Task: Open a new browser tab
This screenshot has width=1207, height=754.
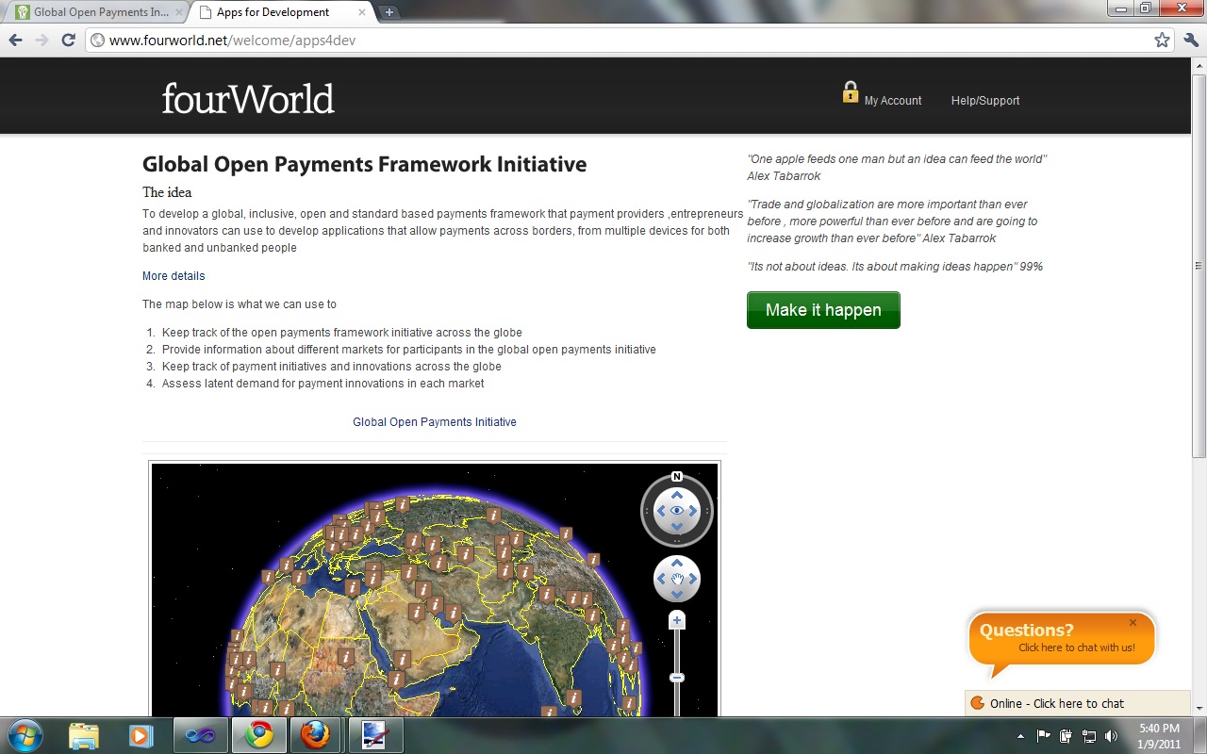Action: [x=389, y=12]
